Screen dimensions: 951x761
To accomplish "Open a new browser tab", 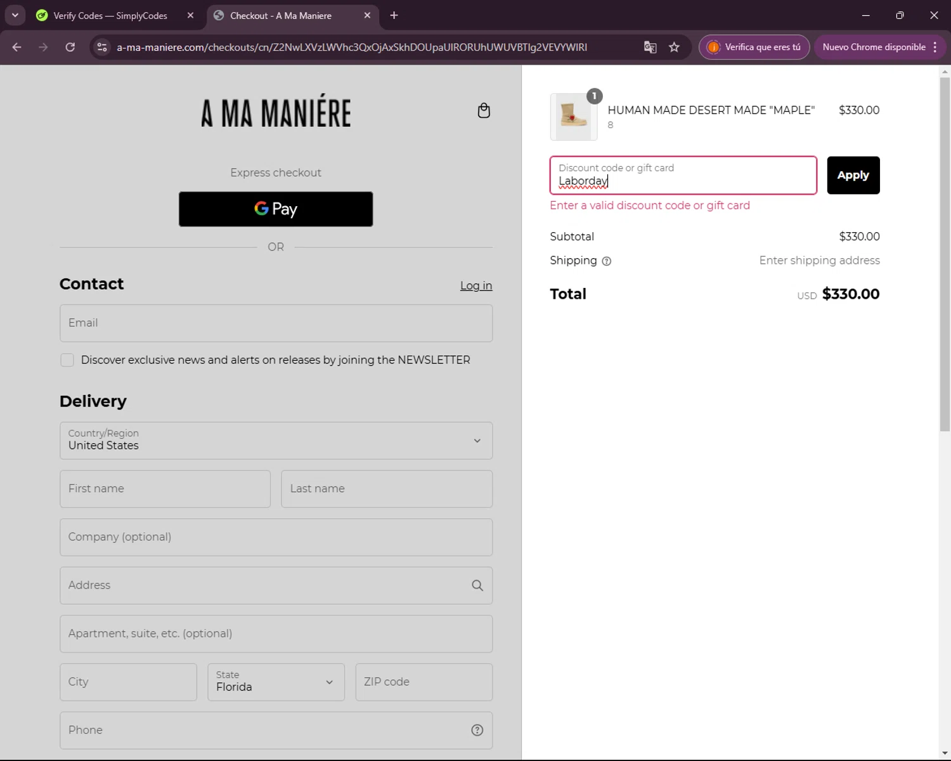I will point(394,15).
